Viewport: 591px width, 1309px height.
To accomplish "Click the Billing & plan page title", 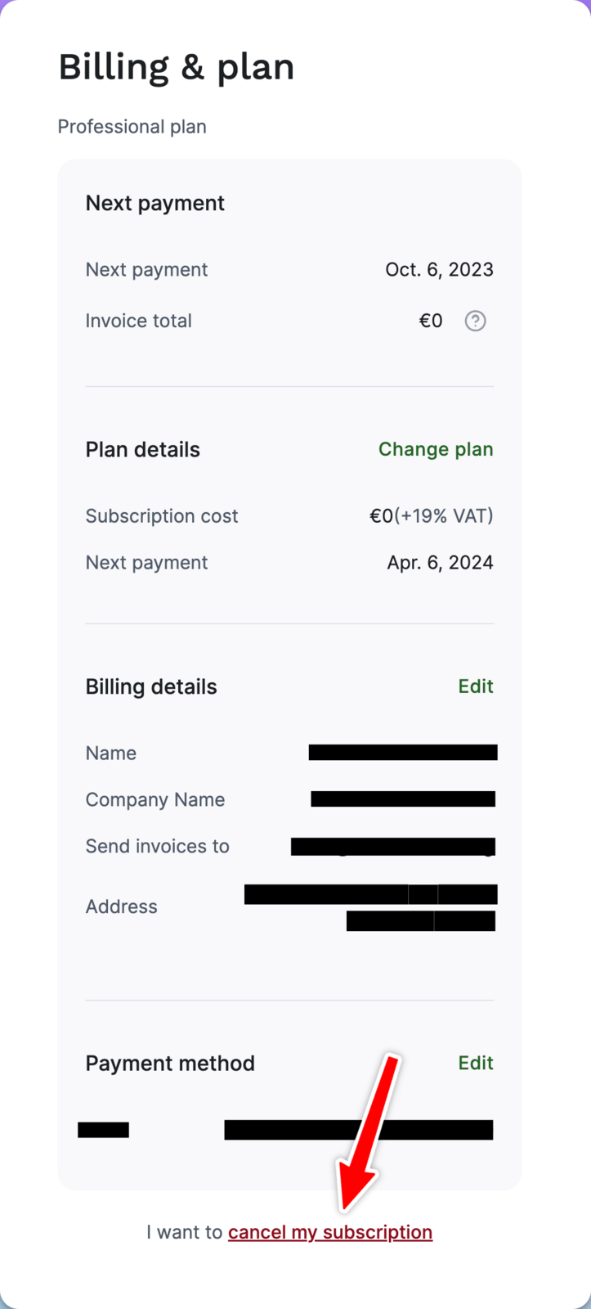I will [x=176, y=67].
